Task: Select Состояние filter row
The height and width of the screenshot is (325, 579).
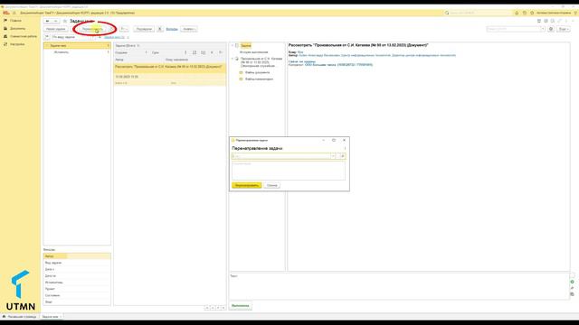Action: pos(77,295)
